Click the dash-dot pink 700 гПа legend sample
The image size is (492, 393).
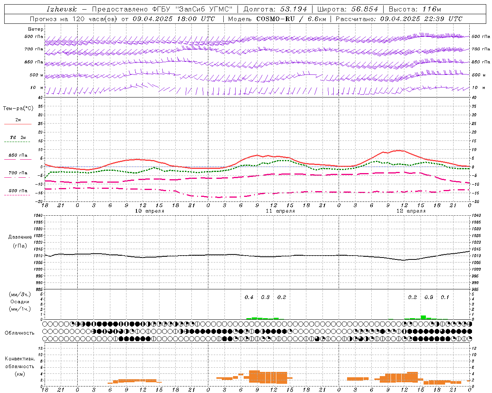pos(17,178)
